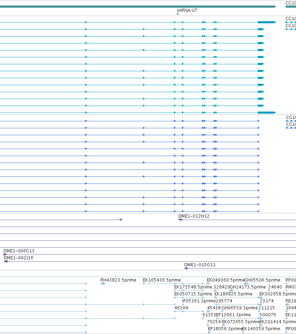Click the EK049360.5prime label
The image size is (296, 334).
tap(225, 280)
